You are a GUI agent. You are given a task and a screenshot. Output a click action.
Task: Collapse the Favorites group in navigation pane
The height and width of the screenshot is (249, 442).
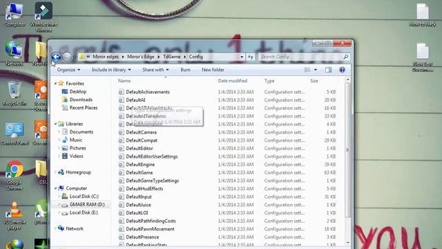pyautogui.click(x=55, y=84)
